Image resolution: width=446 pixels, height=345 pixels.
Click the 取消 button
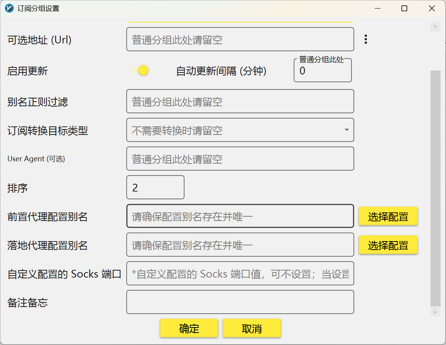(252, 328)
